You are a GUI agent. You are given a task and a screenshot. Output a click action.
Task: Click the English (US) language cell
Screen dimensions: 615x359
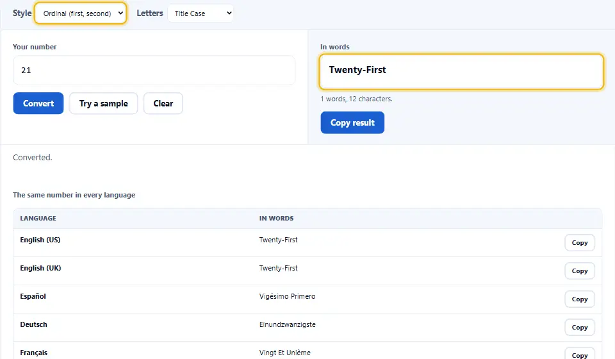pos(40,240)
